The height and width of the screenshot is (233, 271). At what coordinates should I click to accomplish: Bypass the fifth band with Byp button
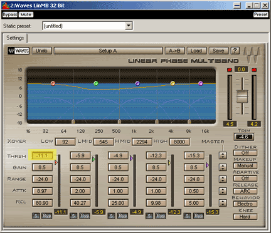[198, 215]
